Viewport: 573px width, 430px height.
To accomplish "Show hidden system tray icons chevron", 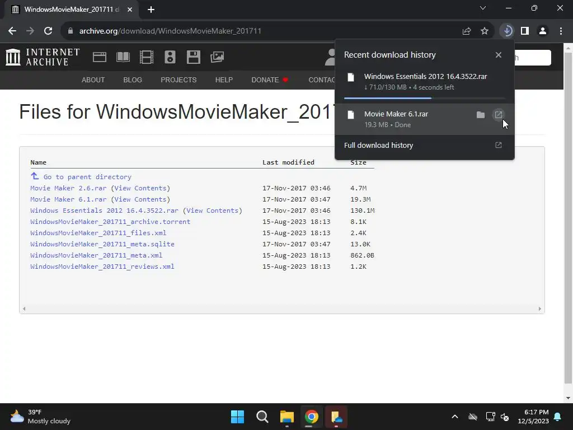I will coord(455,417).
